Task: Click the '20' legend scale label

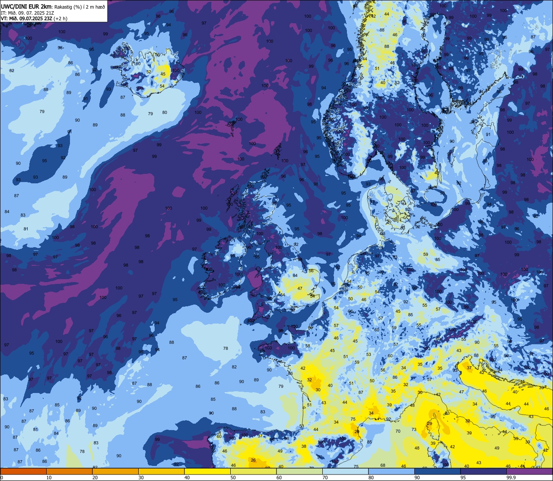Action: (x=95, y=478)
